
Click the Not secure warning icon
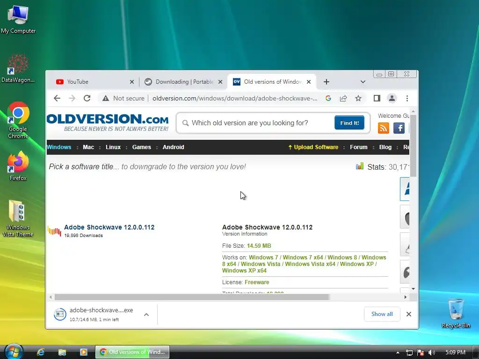click(x=106, y=98)
